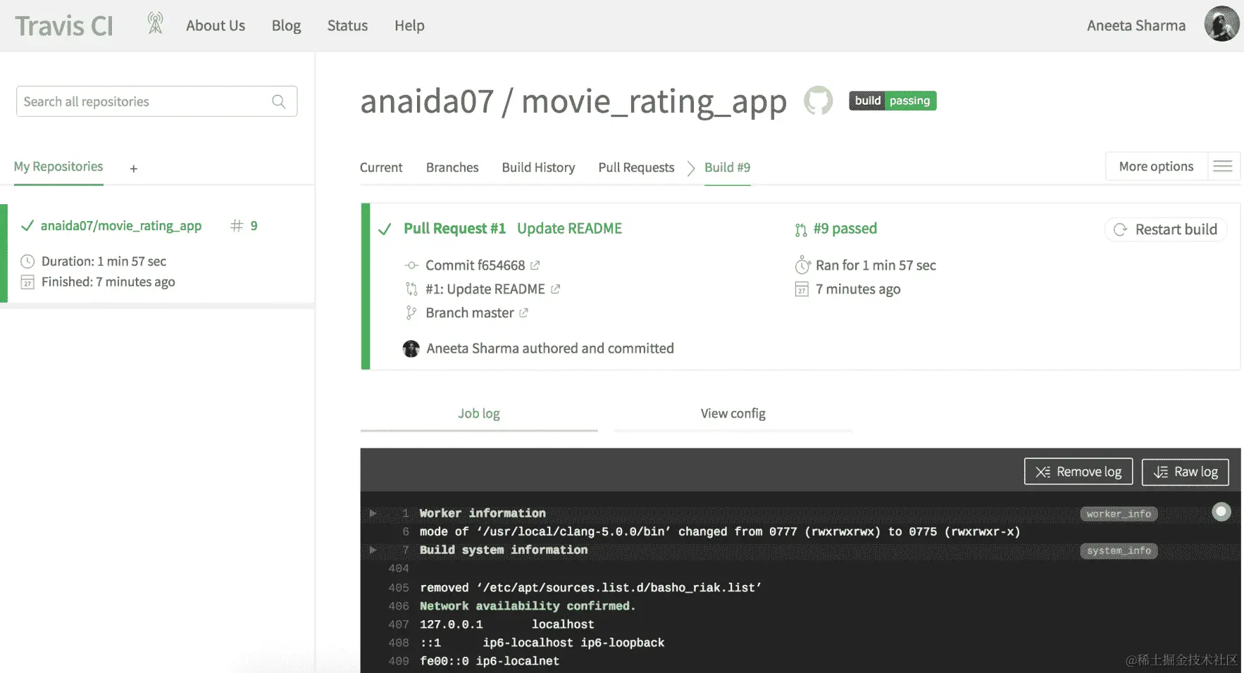The image size is (1244, 673).
Task: Click the worker_info tag
Action: click(x=1119, y=514)
